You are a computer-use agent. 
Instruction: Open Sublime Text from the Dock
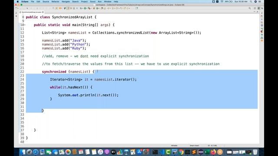point(194,152)
